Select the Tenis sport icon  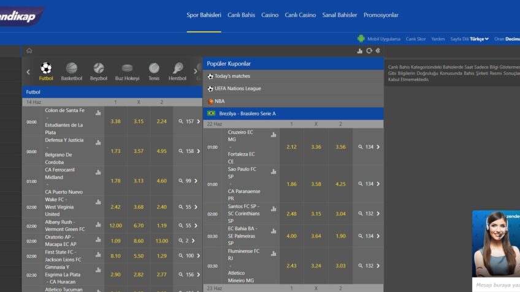click(x=154, y=68)
